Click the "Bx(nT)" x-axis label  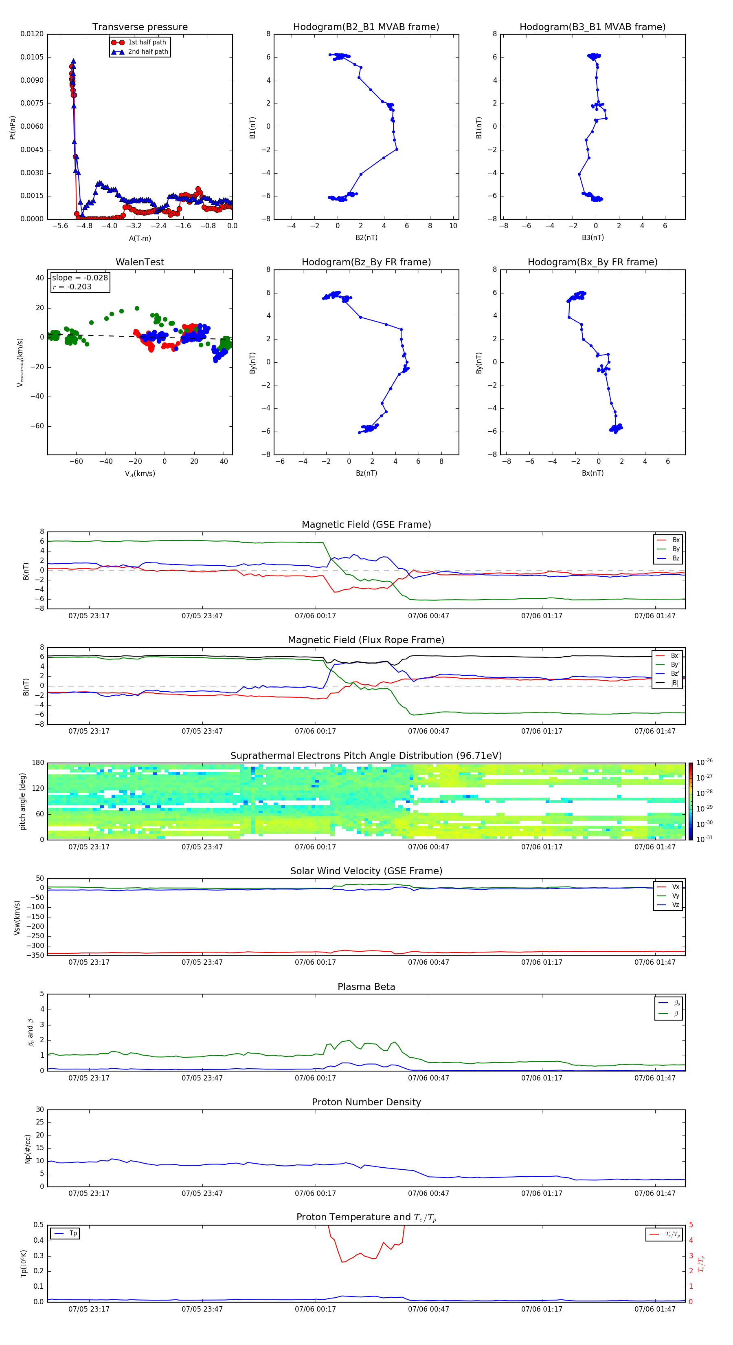tap(593, 473)
